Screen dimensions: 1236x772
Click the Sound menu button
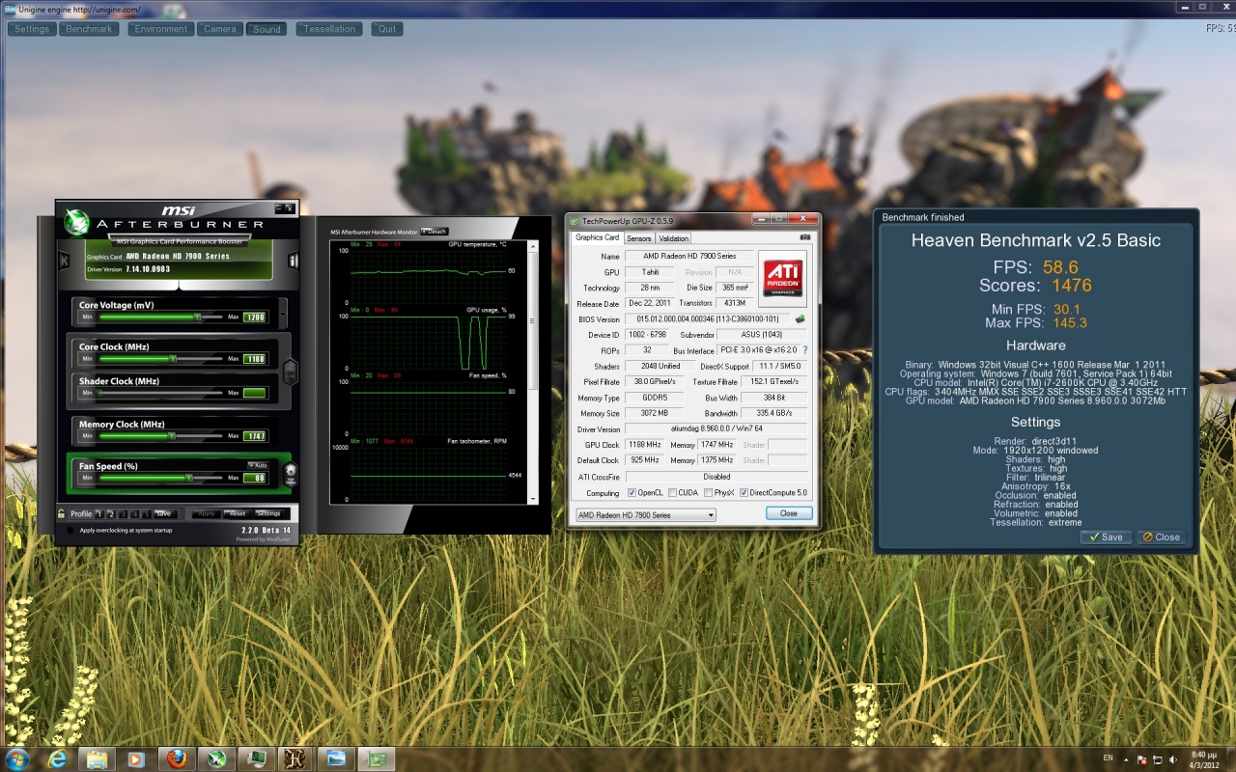tap(267, 29)
